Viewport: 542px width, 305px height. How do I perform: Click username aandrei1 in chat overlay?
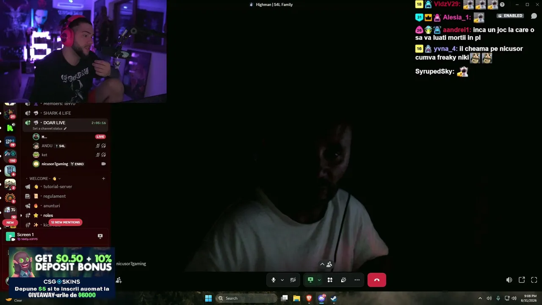pyautogui.click(x=456, y=30)
